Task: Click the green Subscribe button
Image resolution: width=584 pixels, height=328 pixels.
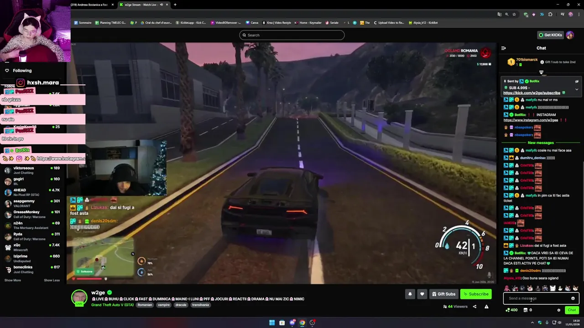Action: [476, 294]
